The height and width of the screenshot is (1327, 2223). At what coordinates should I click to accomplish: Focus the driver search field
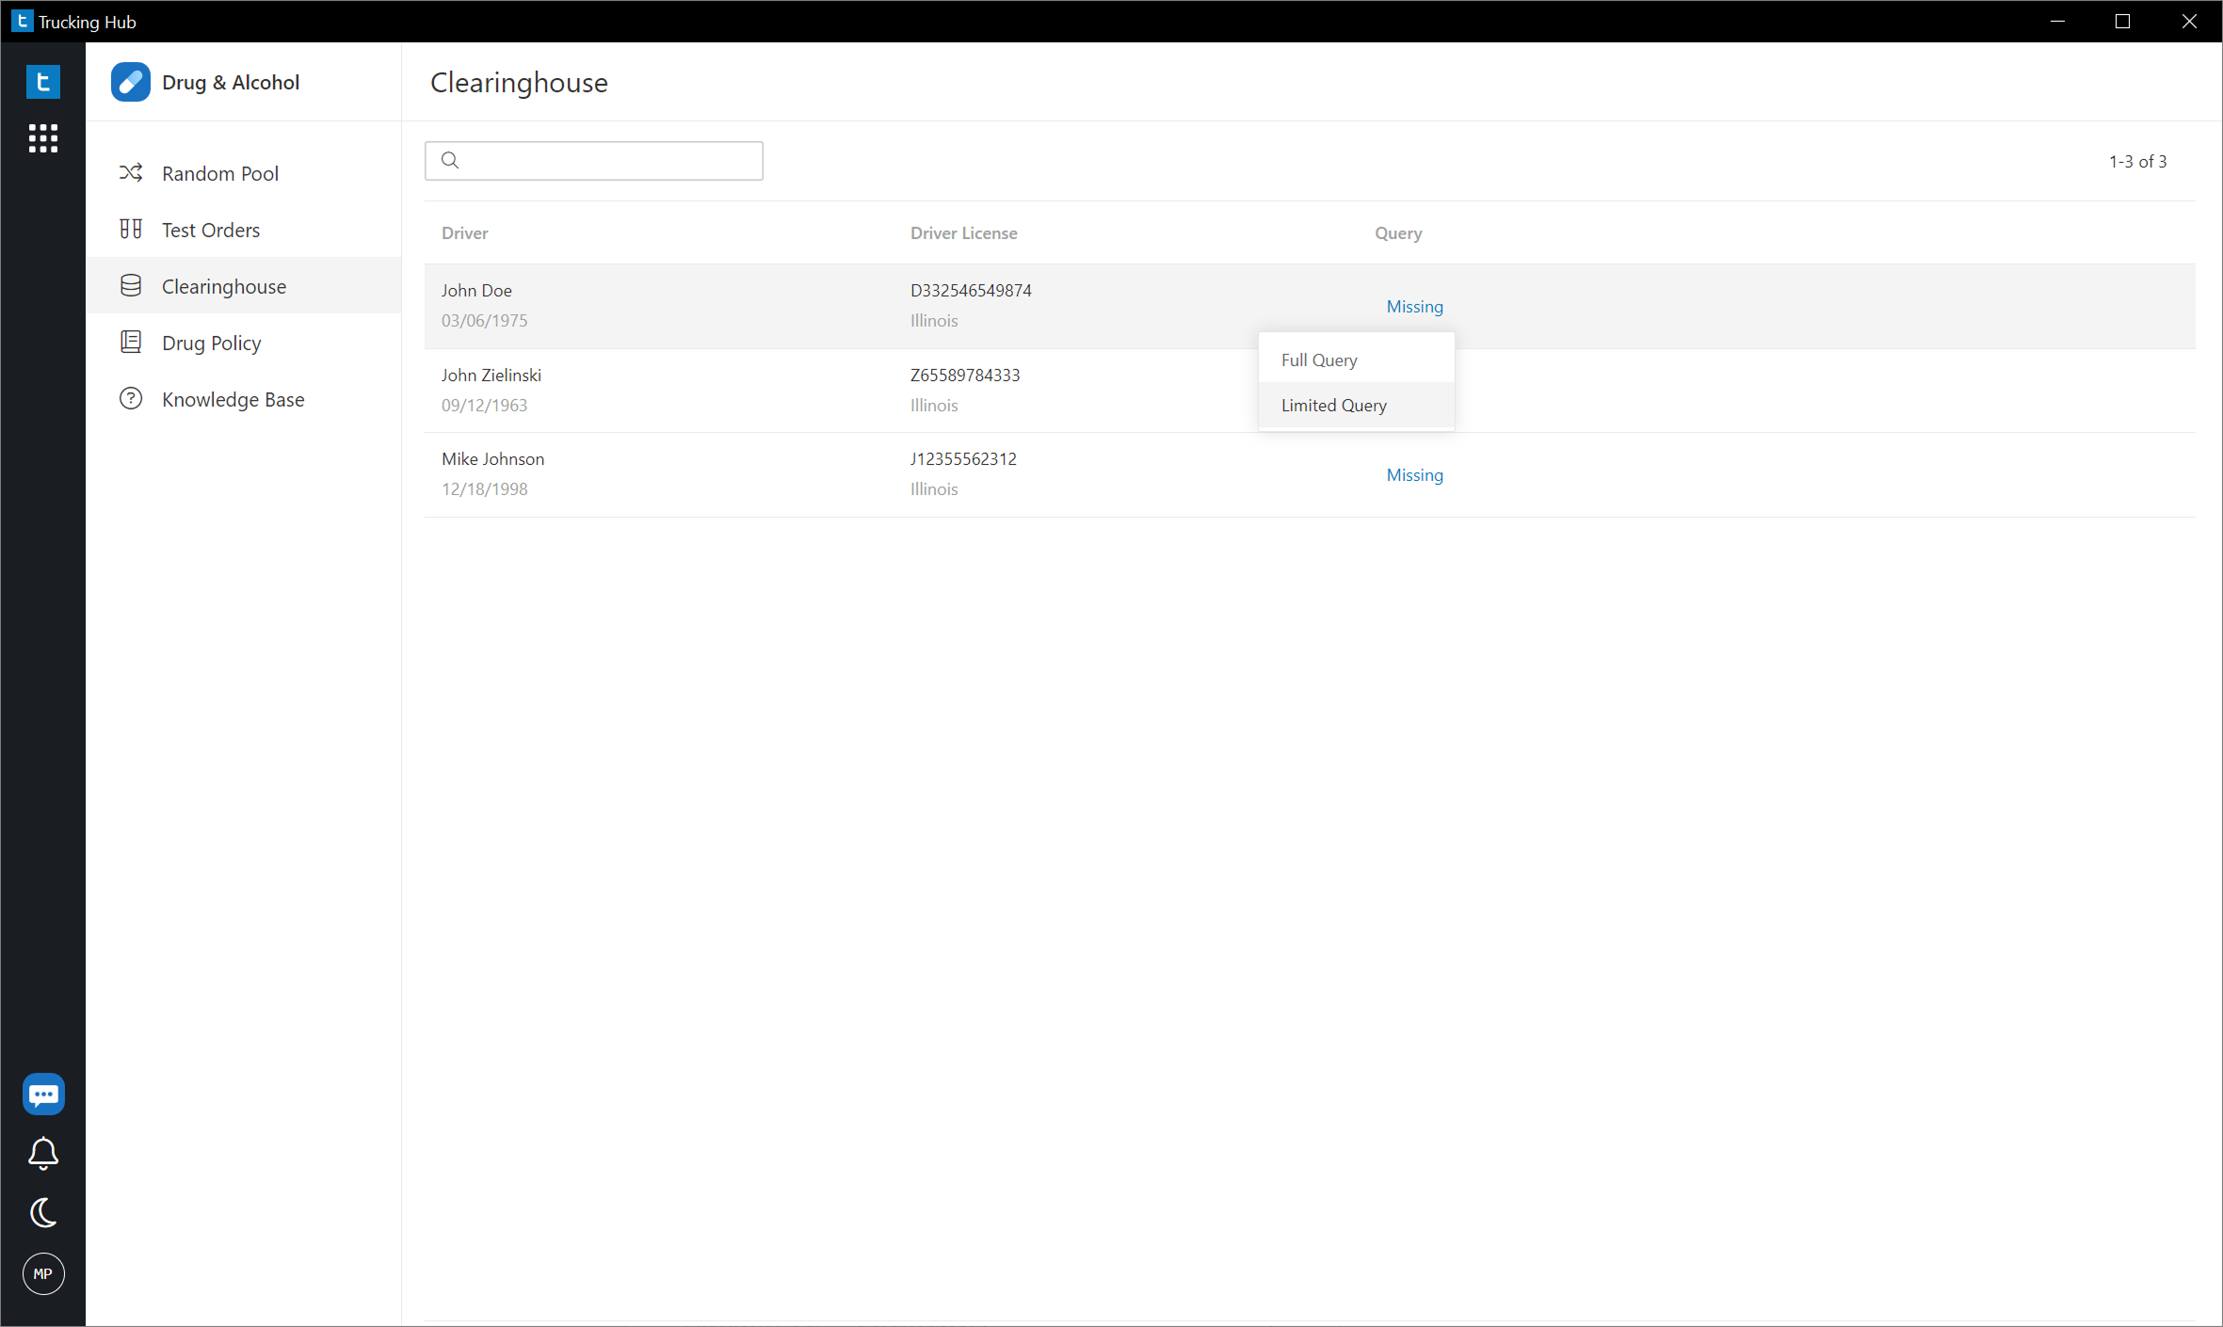pyautogui.click(x=594, y=160)
